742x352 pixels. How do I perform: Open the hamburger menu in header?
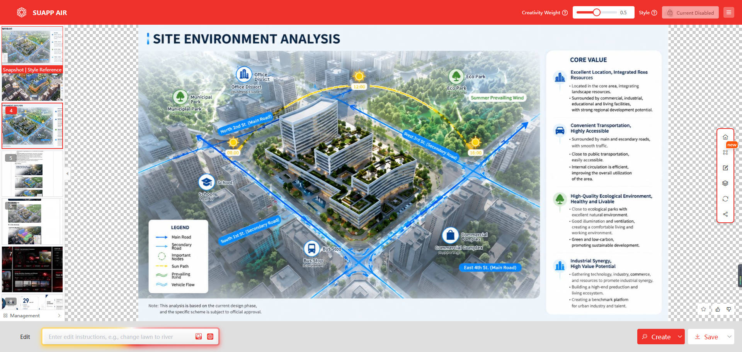(x=729, y=12)
